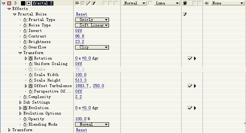Click the Scale Width value 100.0
This screenshot has height=133, width=246.
click(81, 75)
